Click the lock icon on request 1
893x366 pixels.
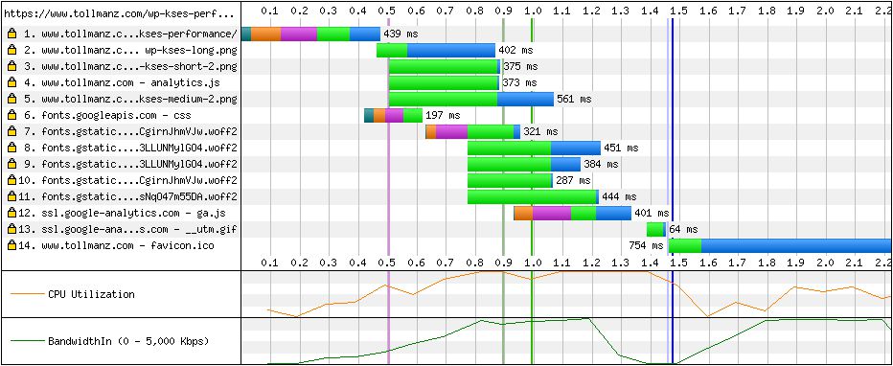pyautogui.click(x=11, y=34)
